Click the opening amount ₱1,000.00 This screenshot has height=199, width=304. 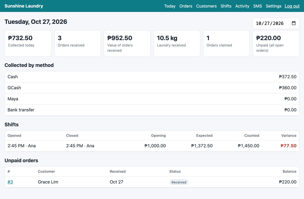coord(155,146)
